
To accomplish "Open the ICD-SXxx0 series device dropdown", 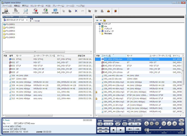I will click(x=27, y=20).
